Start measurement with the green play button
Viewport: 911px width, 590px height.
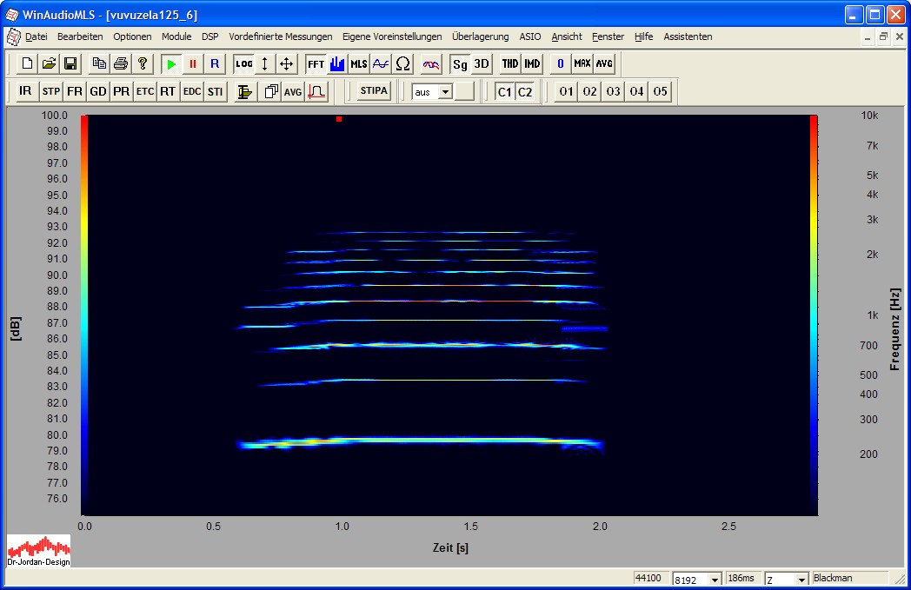[x=171, y=64]
